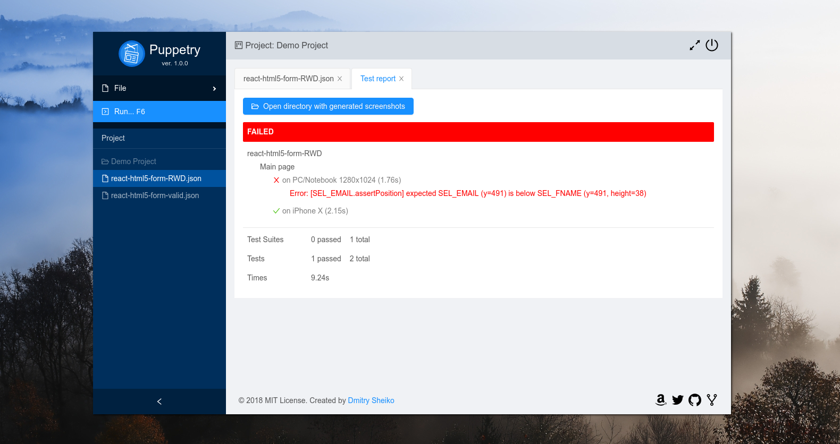This screenshot has height=444, width=840.
Task: Select the Test report tab
Action: point(378,79)
